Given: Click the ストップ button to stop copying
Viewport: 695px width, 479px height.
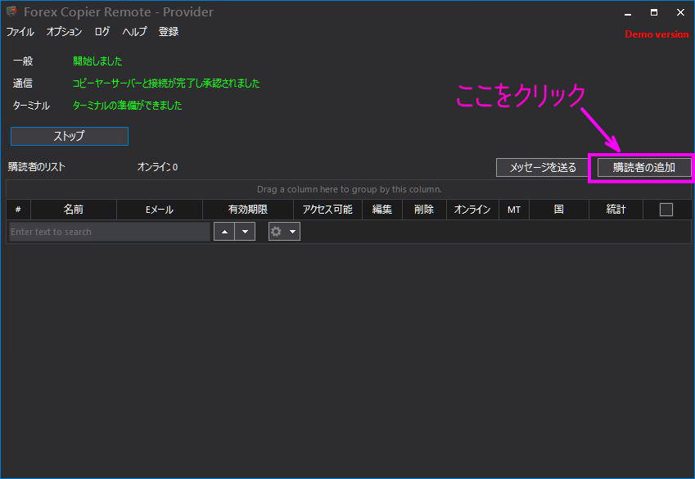Looking at the screenshot, I should tap(69, 136).
